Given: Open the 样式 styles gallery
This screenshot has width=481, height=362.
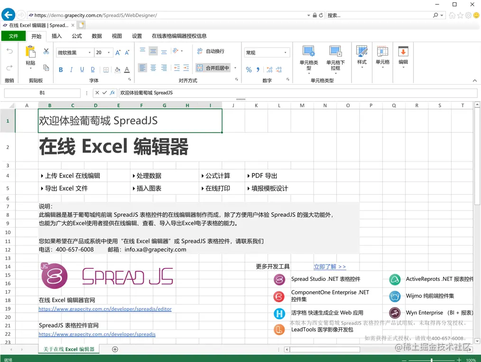Looking at the screenshot, I should (x=361, y=56).
